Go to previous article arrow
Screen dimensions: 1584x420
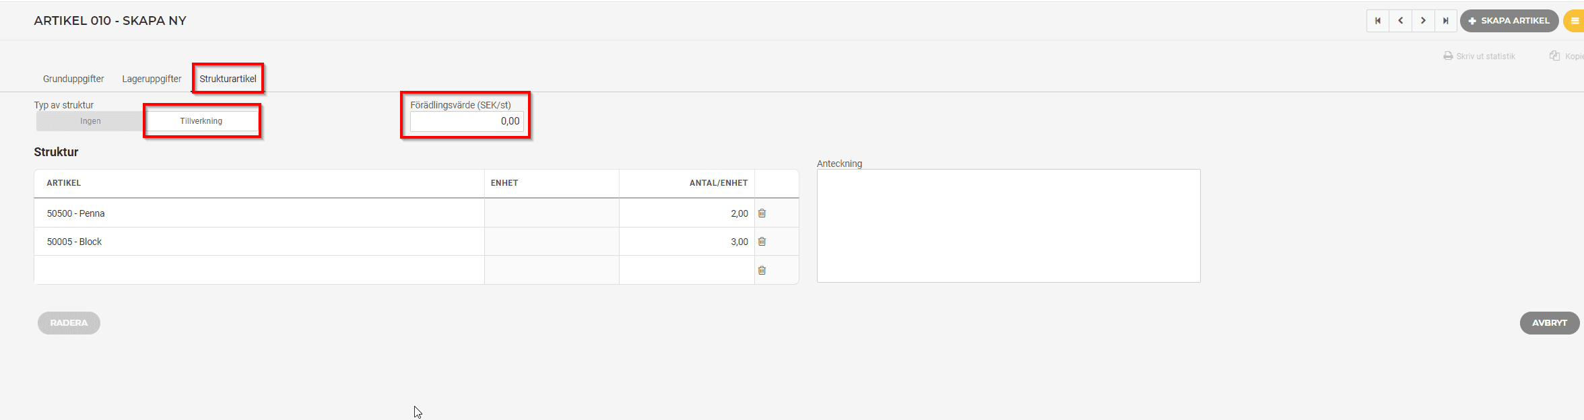[1400, 21]
